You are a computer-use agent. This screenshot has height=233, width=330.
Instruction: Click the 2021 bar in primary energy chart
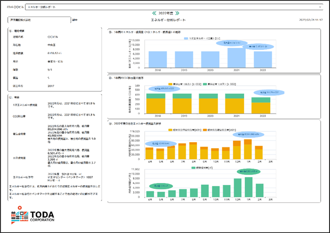234,58
